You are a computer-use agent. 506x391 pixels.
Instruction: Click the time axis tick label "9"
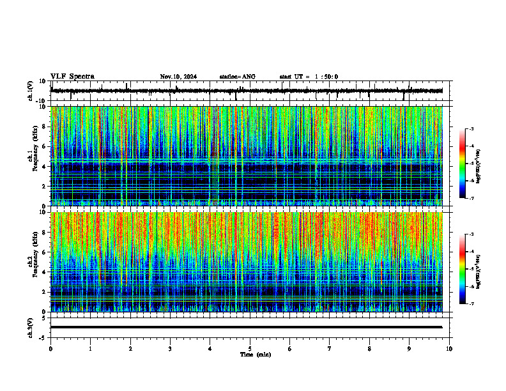pos(409,349)
